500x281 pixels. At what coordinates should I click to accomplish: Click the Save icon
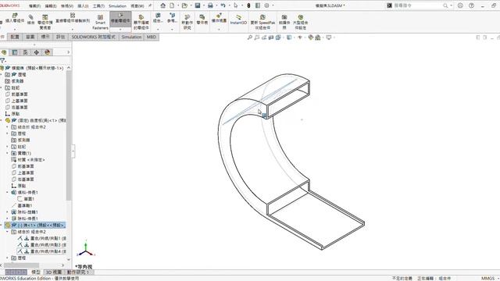198,5
